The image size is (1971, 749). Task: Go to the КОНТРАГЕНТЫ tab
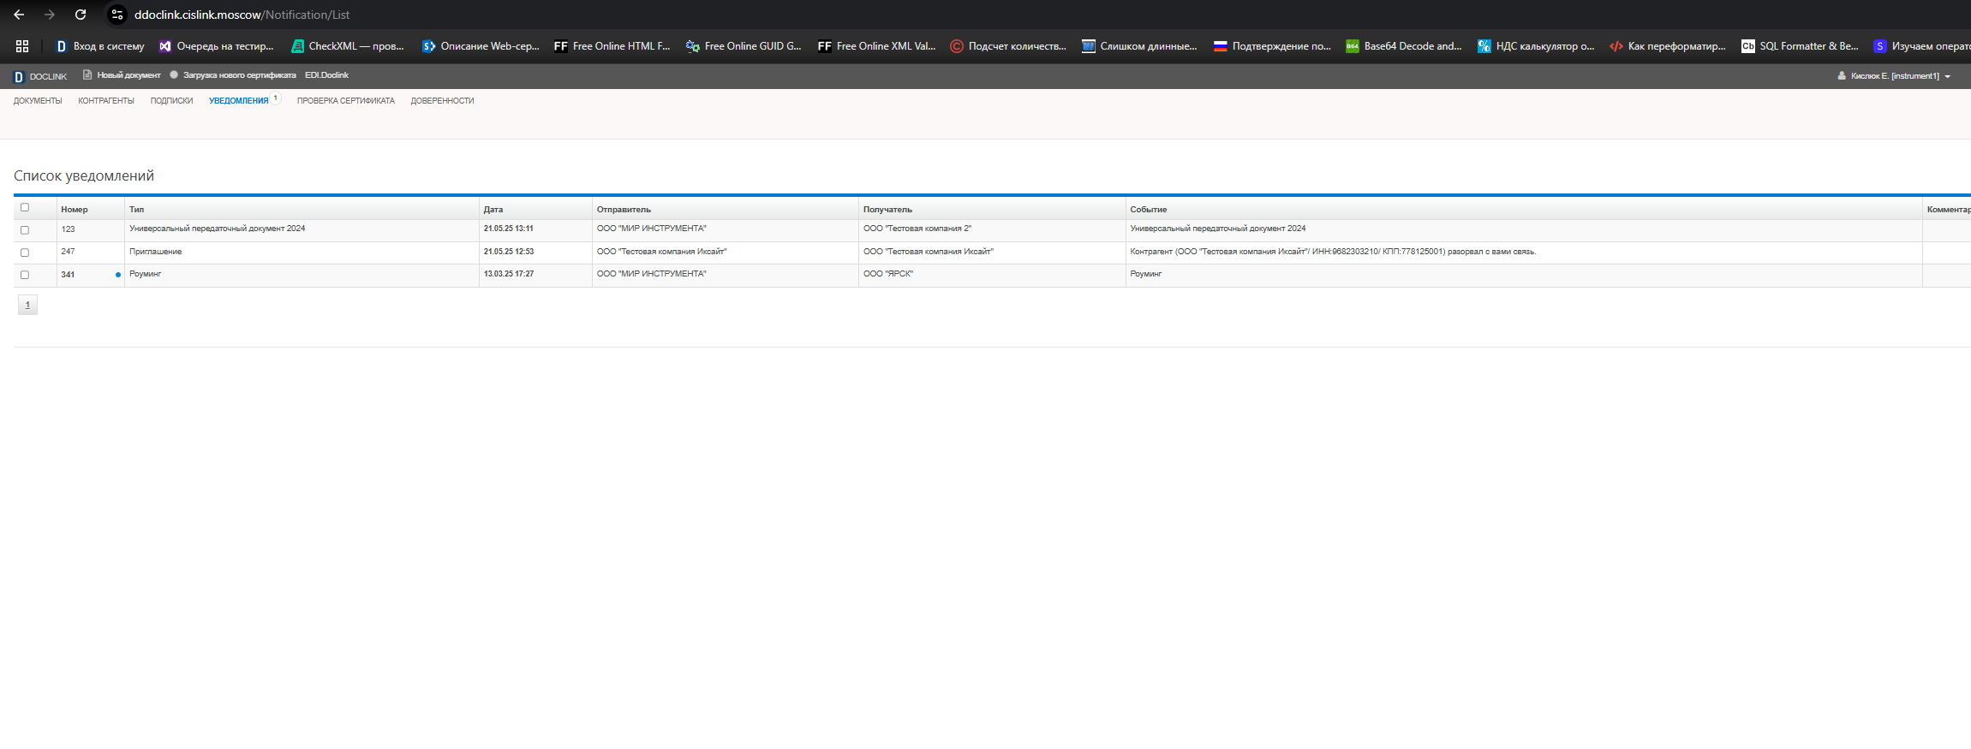pos(106,101)
